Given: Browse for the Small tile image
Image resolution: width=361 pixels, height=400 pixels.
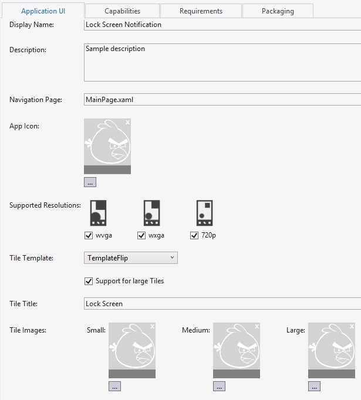Looking at the screenshot, I should click(114, 386).
